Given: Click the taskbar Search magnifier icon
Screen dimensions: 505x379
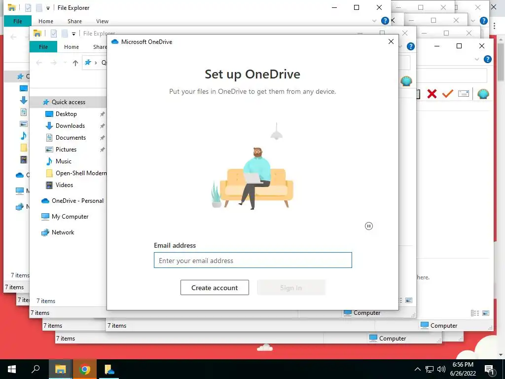Looking at the screenshot, I should (x=36, y=369).
